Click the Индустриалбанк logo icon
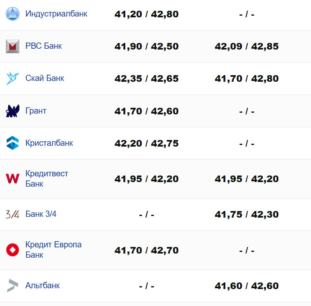The height and width of the screenshot is (306, 311). 12,14
